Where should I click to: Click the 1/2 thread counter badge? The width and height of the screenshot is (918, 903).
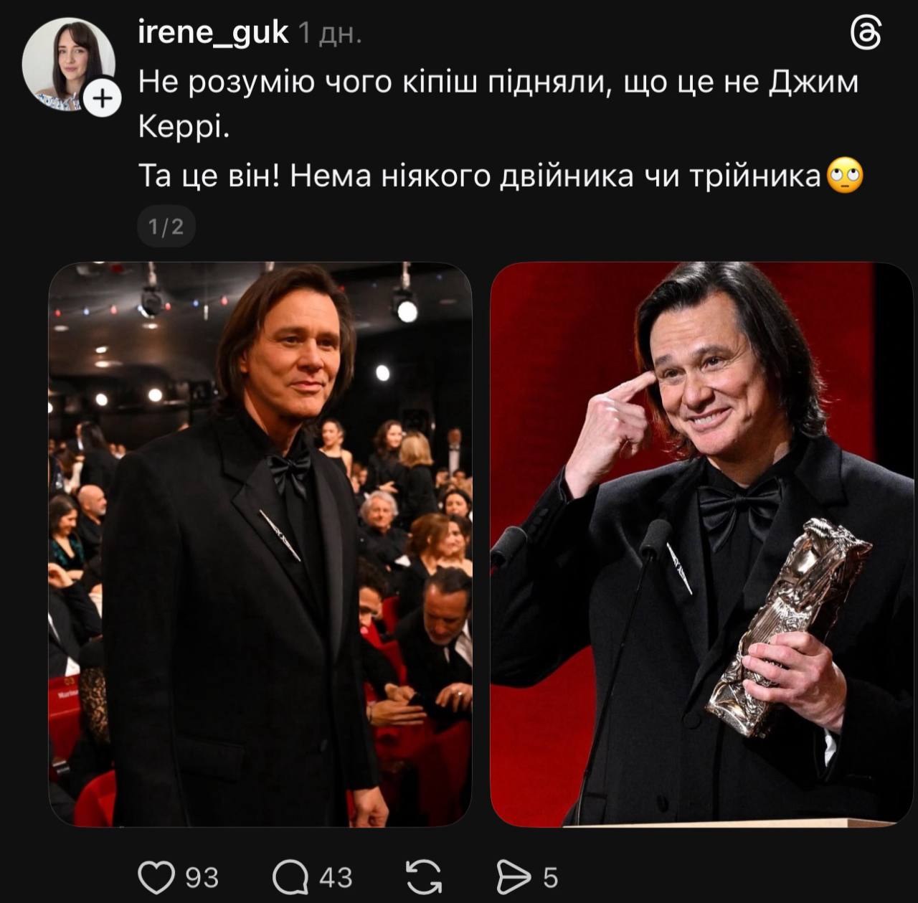pos(166,227)
